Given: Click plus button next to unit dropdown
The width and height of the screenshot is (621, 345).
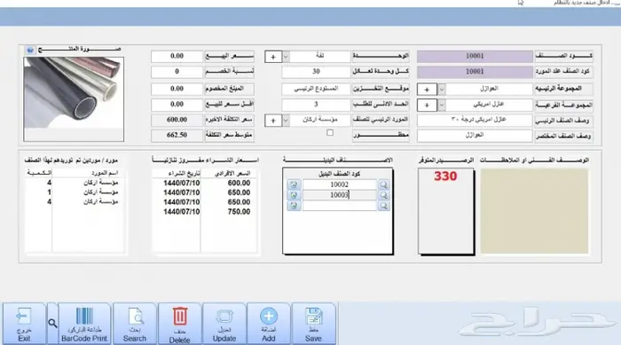Looking at the screenshot, I should pyautogui.click(x=273, y=57).
